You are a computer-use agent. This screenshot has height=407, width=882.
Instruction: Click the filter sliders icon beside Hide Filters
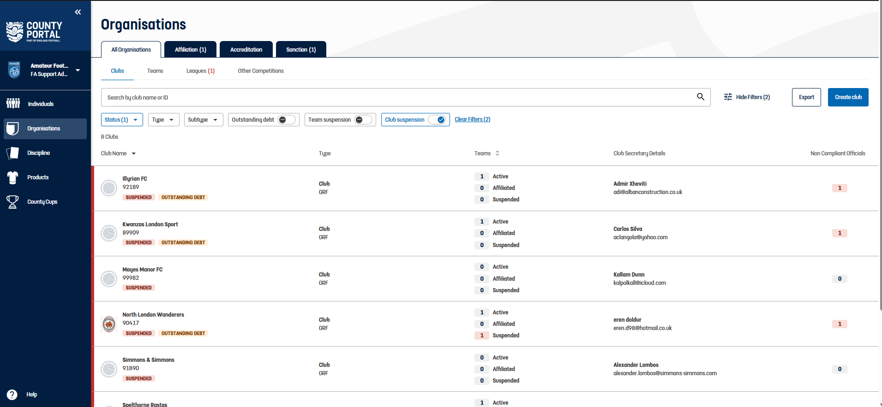pos(728,97)
